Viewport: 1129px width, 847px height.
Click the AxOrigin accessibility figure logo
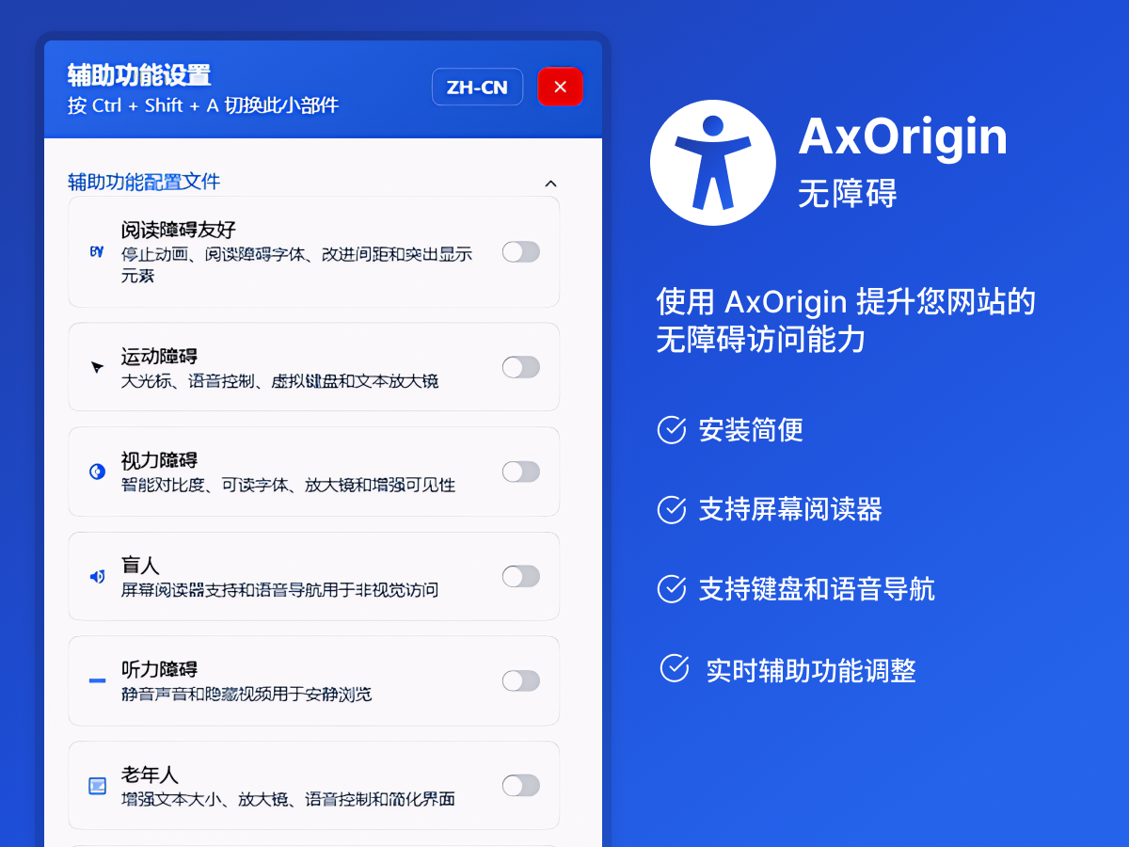point(713,162)
